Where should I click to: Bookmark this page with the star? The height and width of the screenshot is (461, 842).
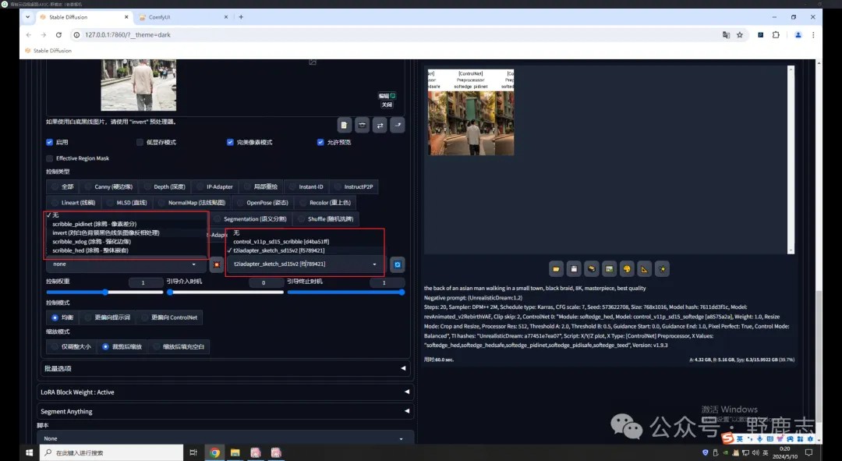tap(739, 35)
